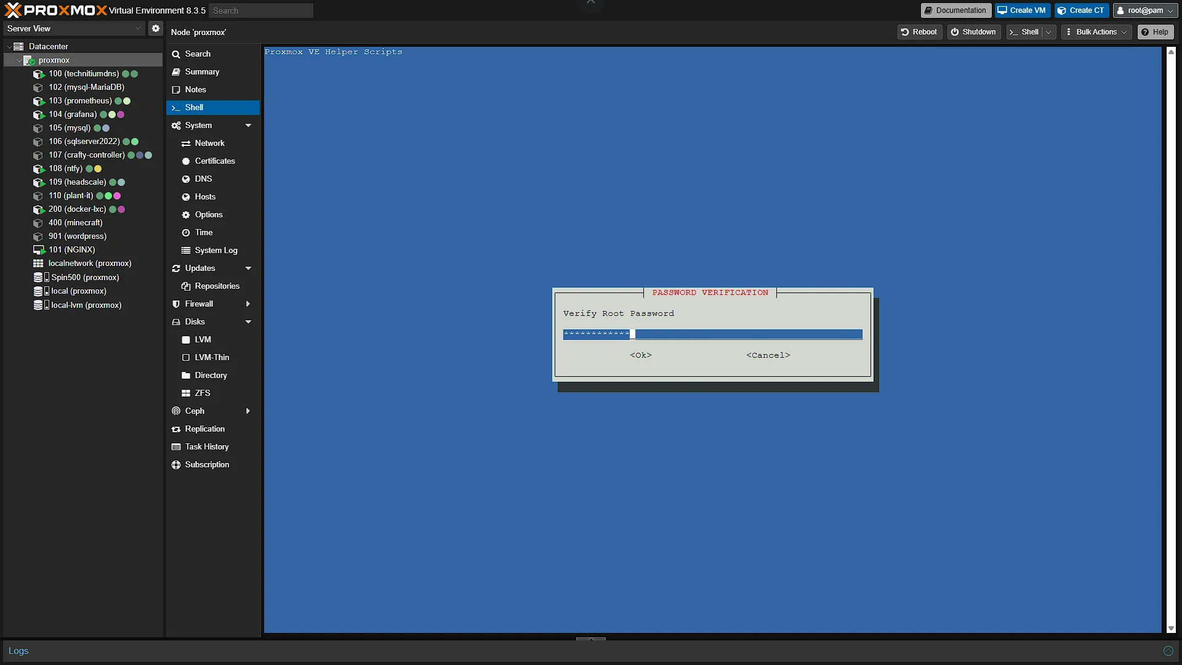The image size is (1182, 665).
Task: Open the root@pam user menu
Action: pos(1145,10)
